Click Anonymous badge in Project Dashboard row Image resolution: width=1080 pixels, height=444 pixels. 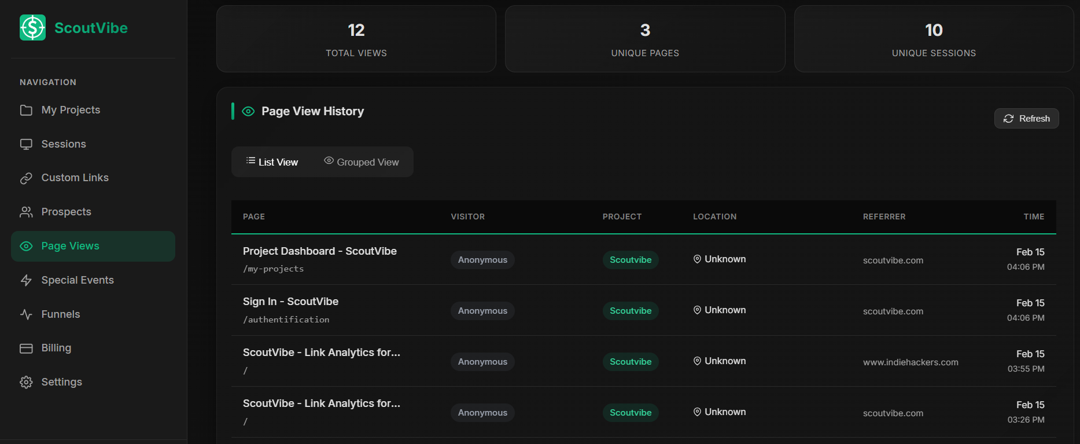click(482, 260)
